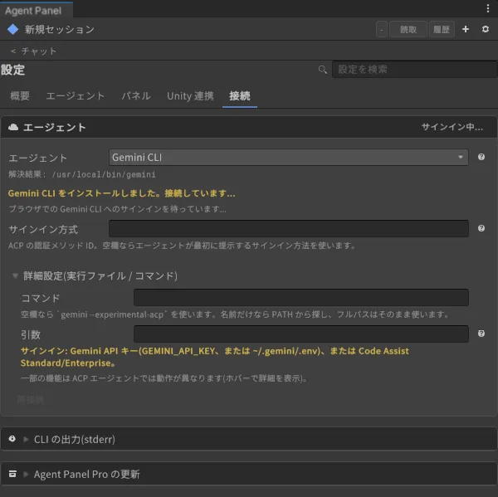Click the yellow Gemini CLI をインストールしました message
This screenshot has height=497, width=498.
pyautogui.click(x=122, y=193)
